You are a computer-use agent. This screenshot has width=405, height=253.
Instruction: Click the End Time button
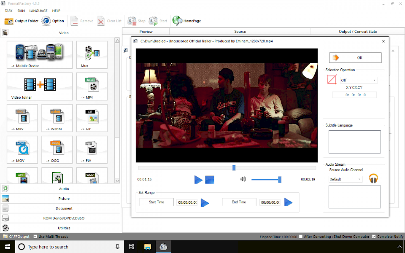click(239, 202)
